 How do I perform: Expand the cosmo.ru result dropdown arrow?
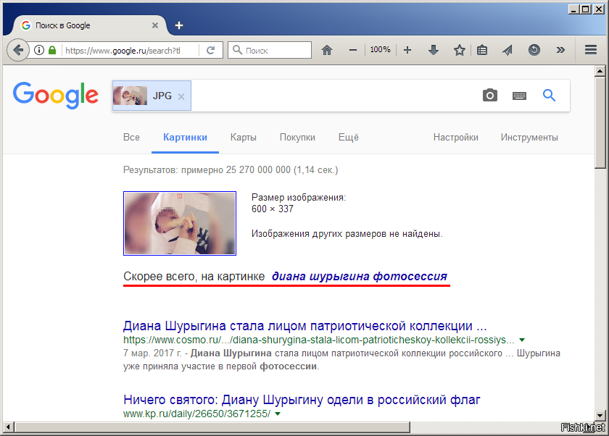coord(522,340)
